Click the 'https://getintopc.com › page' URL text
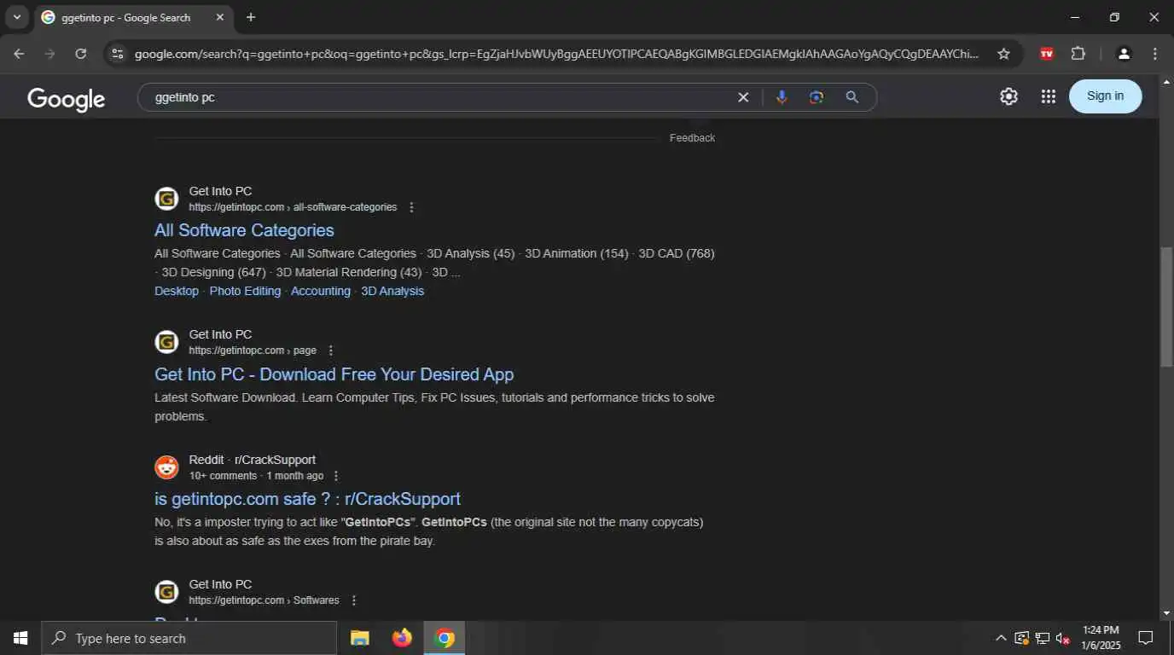1174x655 pixels. pos(253,351)
